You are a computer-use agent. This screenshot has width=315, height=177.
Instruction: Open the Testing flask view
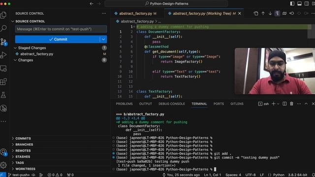point(3,95)
